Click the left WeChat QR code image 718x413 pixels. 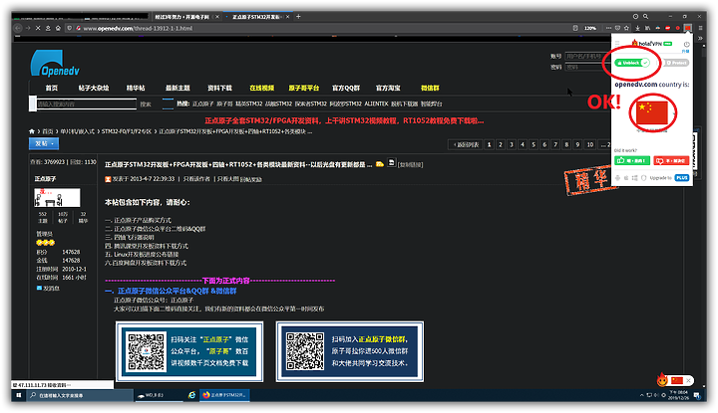(146, 351)
